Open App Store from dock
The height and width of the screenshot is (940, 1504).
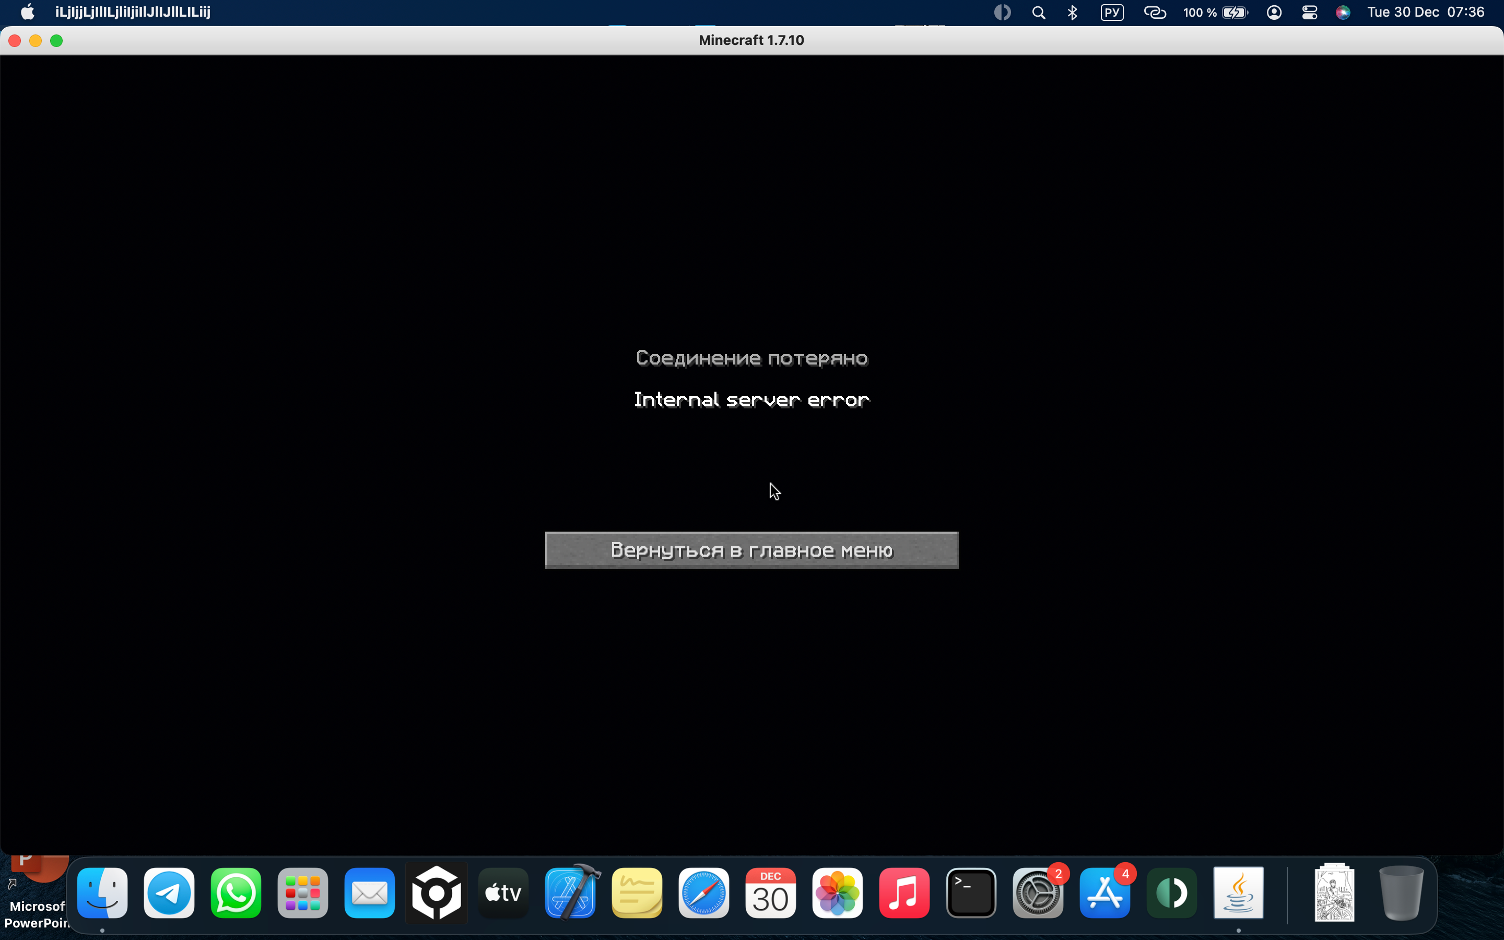click(x=1104, y=893)
